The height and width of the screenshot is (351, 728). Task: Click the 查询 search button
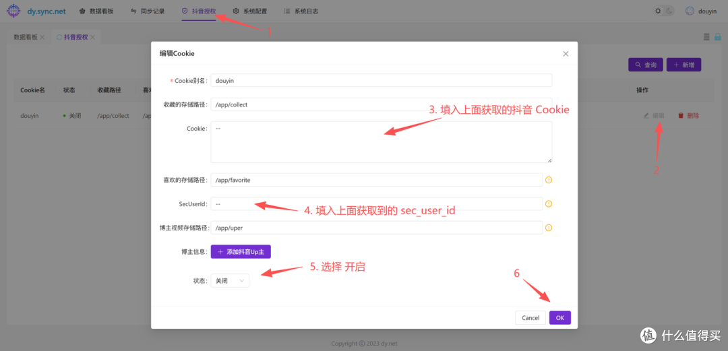coord(645,65)
